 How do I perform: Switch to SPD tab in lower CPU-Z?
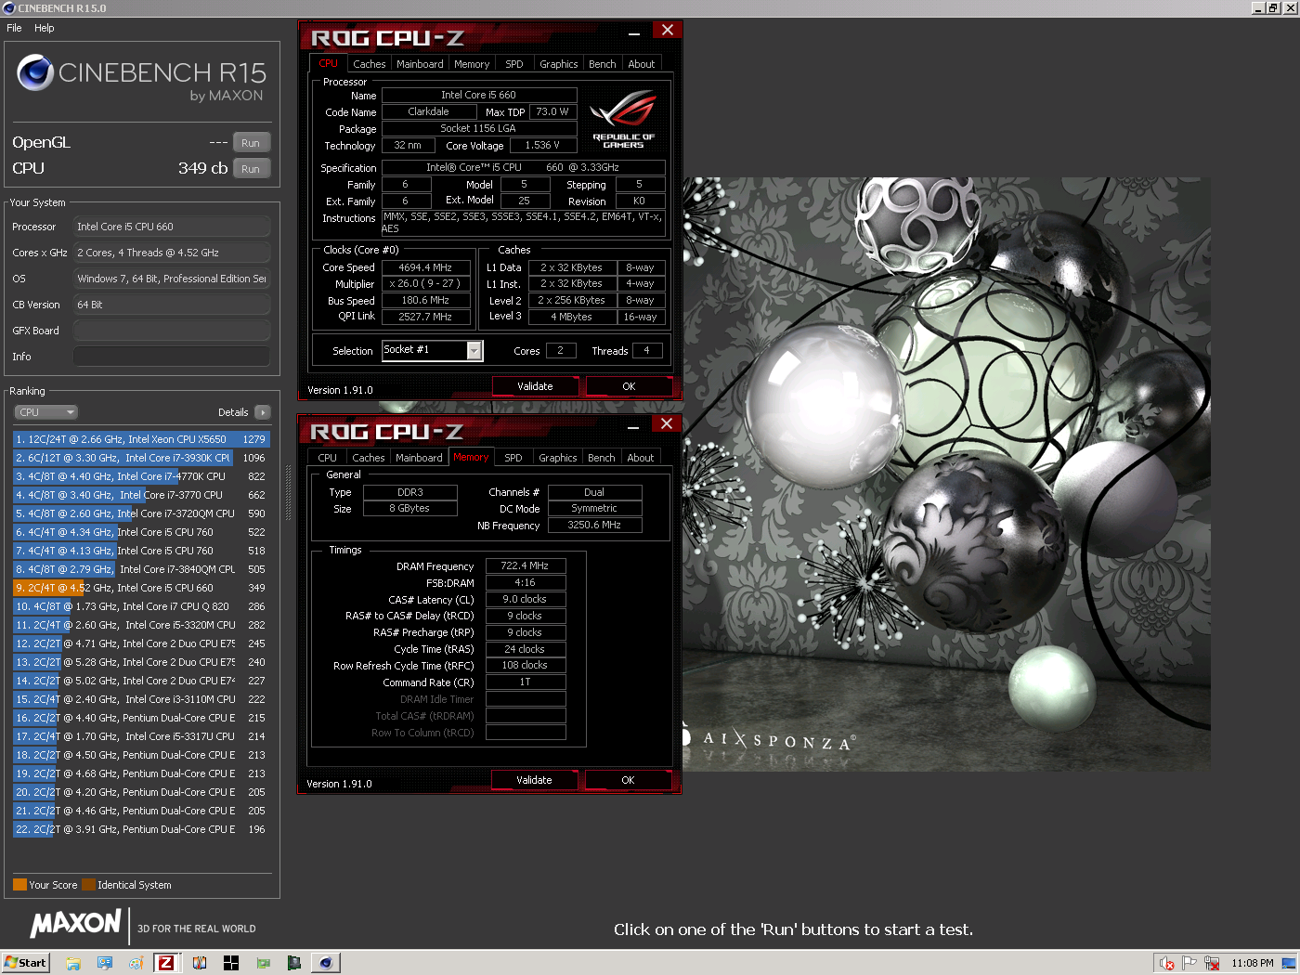(513, 458)
